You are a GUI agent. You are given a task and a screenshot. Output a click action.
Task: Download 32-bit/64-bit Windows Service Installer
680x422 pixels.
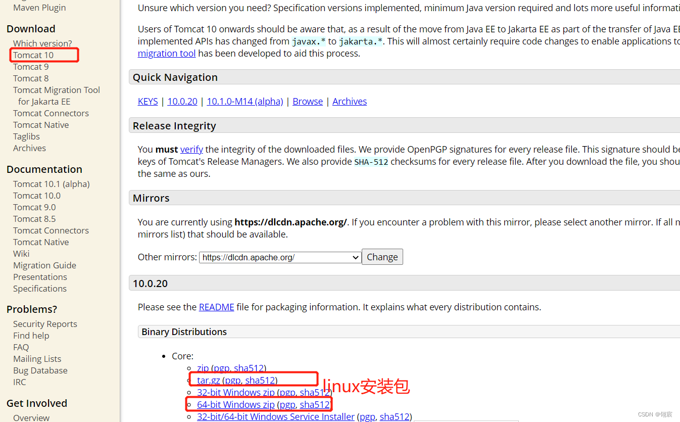click(276, 416)
